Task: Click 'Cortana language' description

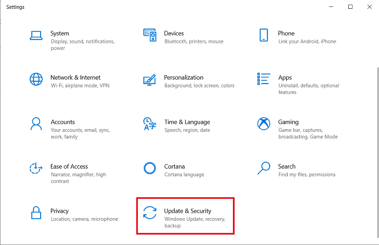Action: (184, 175)
